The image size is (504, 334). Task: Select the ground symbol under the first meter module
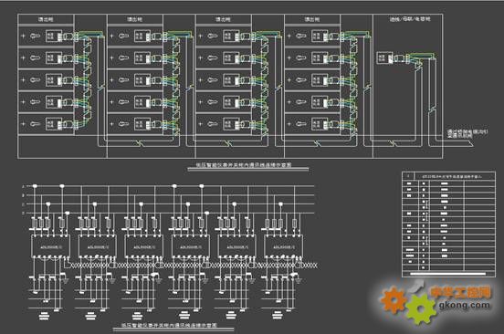65,281
